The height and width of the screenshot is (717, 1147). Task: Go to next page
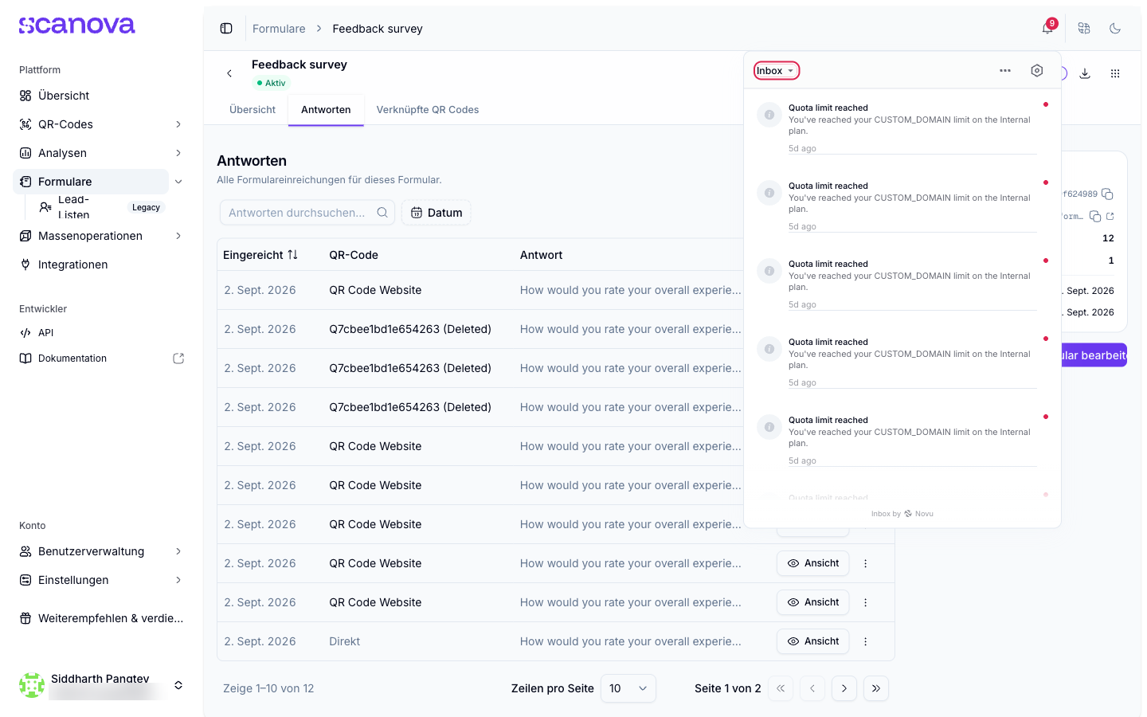(x=844, y=688)
